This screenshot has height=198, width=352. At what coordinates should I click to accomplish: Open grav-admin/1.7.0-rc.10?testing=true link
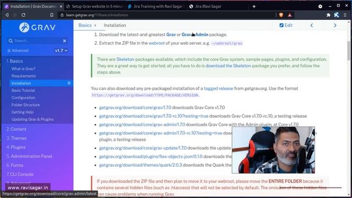[x=161, y=133]
